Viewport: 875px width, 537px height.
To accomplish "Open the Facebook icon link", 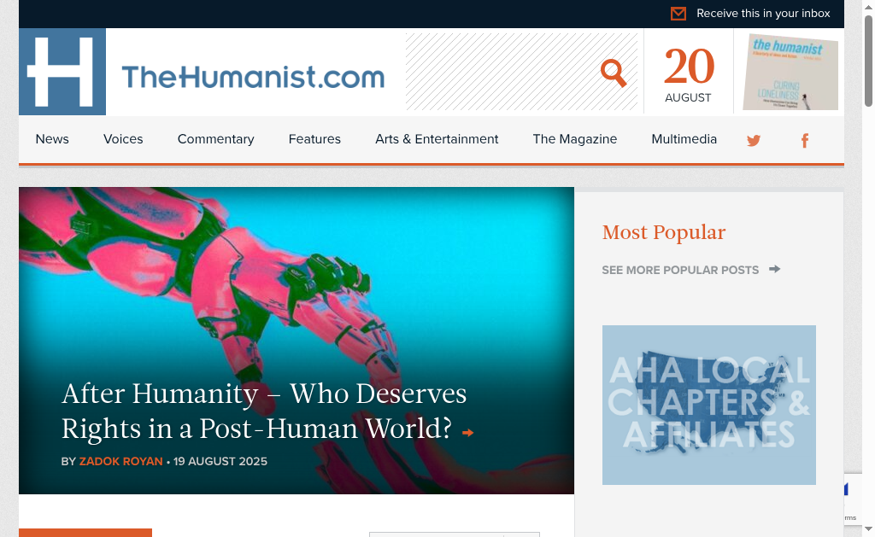I will point(805,141).
